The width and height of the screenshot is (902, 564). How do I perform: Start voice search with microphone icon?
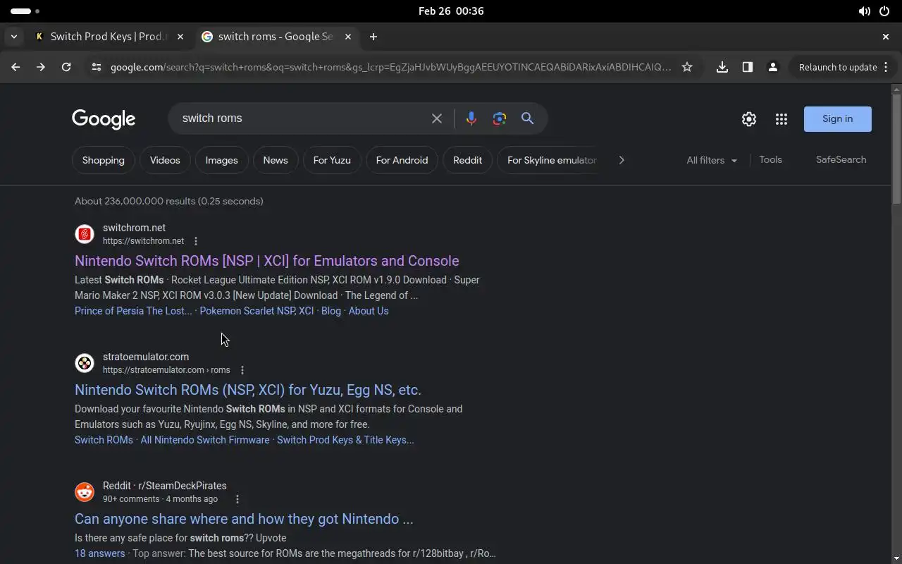(x=471, y=118)
